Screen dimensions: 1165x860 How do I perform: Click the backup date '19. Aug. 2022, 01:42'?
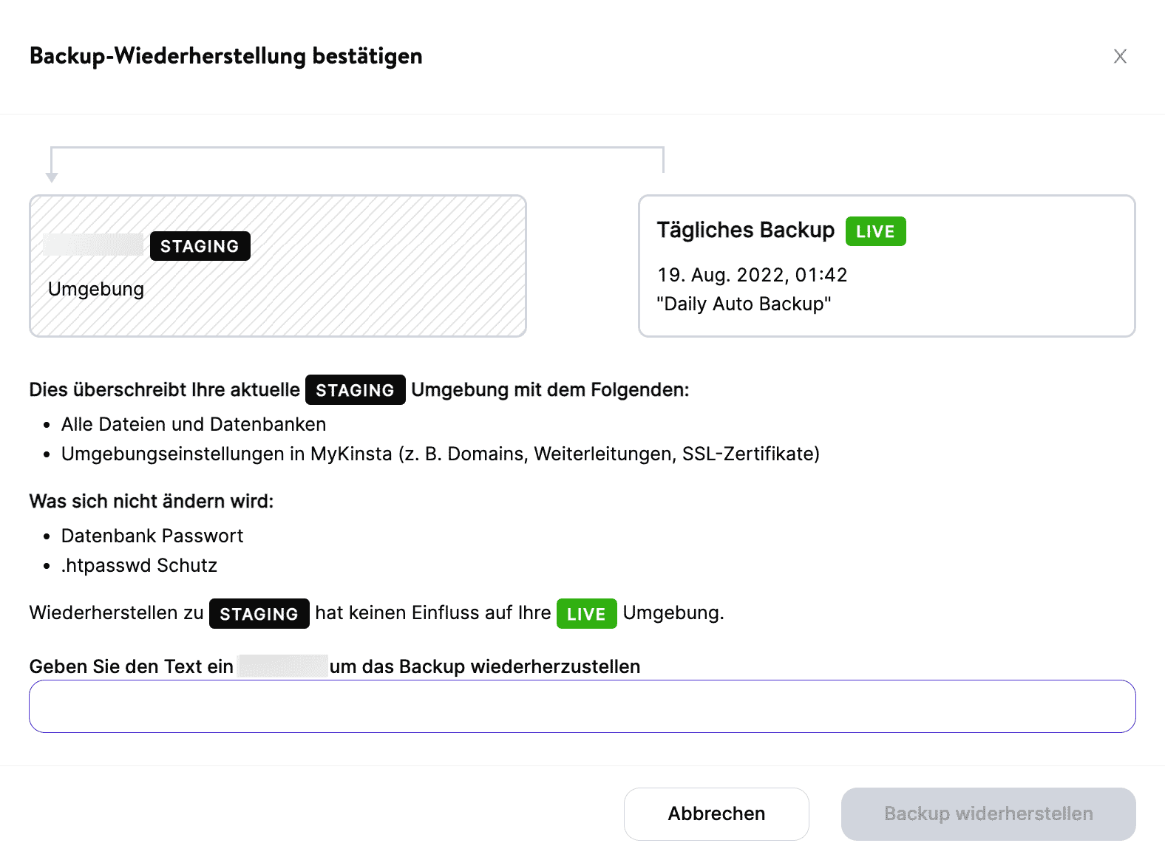tap(753, 275)
